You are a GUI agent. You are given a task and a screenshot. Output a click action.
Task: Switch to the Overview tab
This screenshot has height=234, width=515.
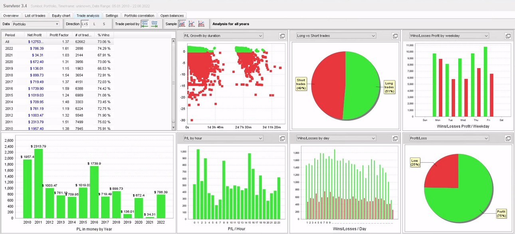pyautogui.click(x=11, y=16)
